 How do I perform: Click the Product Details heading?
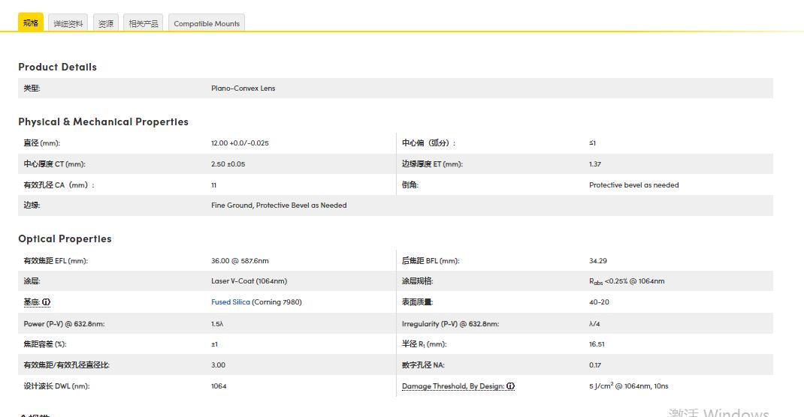[57, 67]
